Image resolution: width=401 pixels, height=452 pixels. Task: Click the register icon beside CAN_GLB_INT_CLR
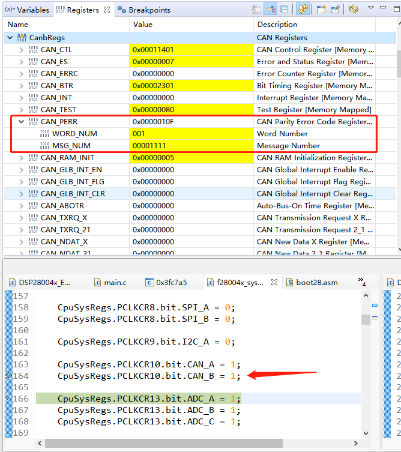(x=33, y=194)
